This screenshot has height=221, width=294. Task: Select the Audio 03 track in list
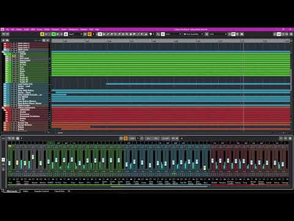click(24, 82)
